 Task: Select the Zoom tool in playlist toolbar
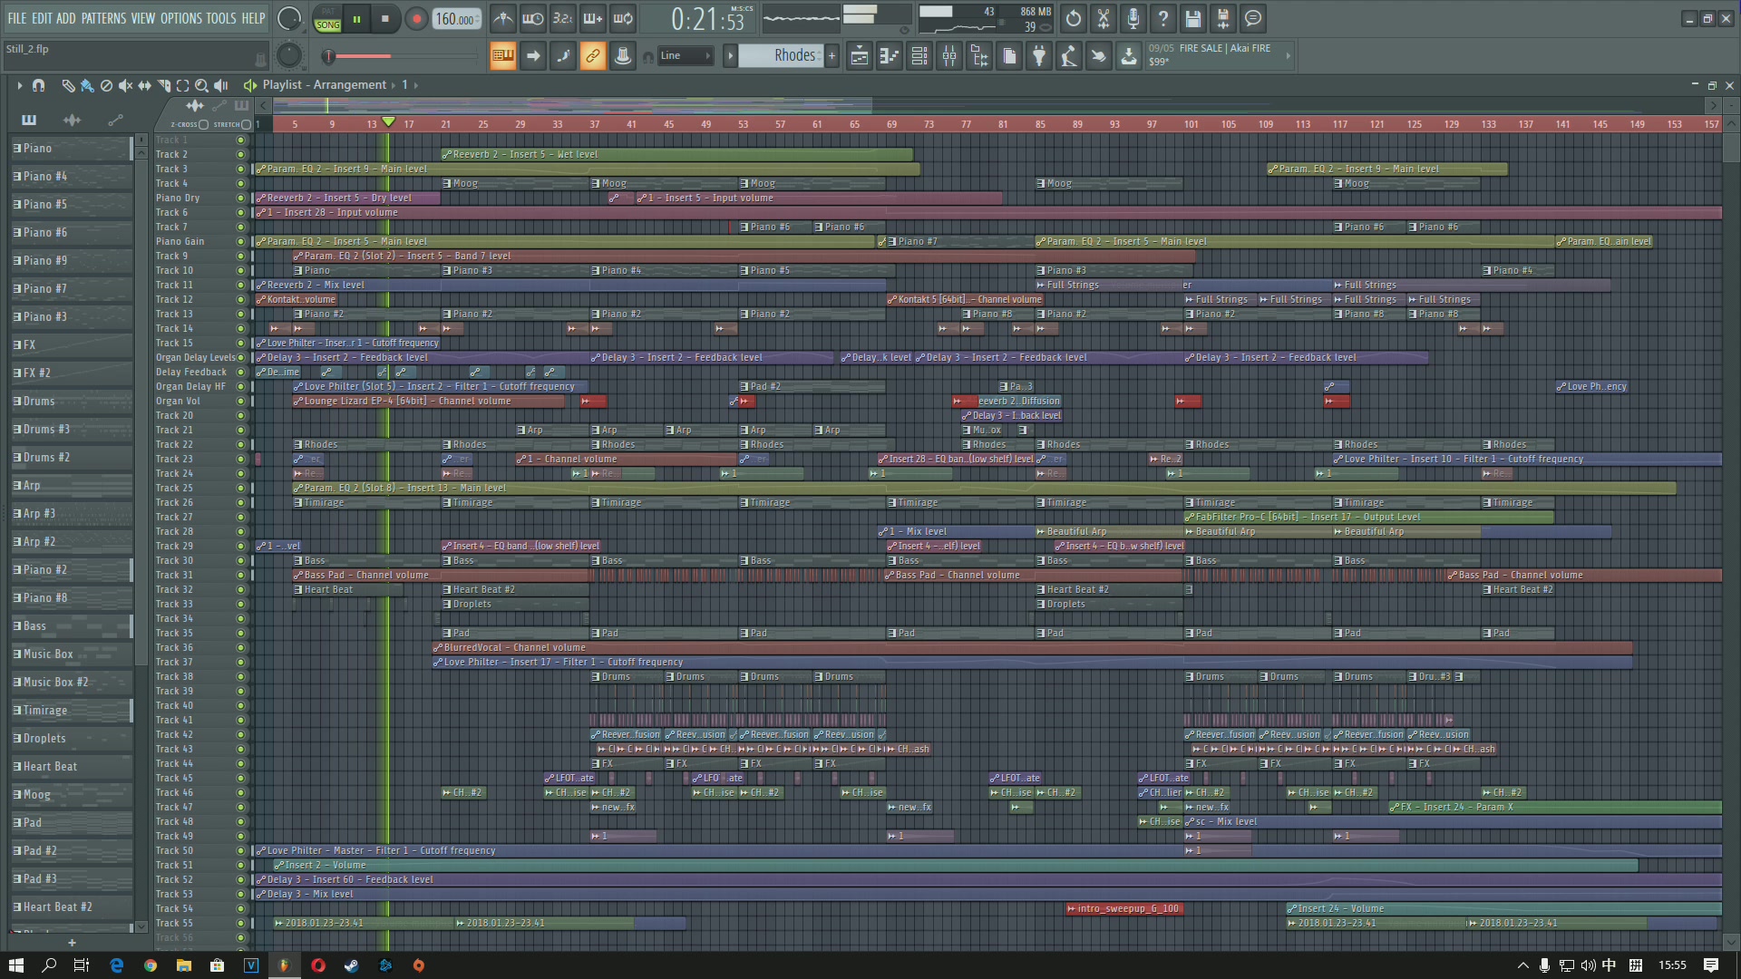201,85
